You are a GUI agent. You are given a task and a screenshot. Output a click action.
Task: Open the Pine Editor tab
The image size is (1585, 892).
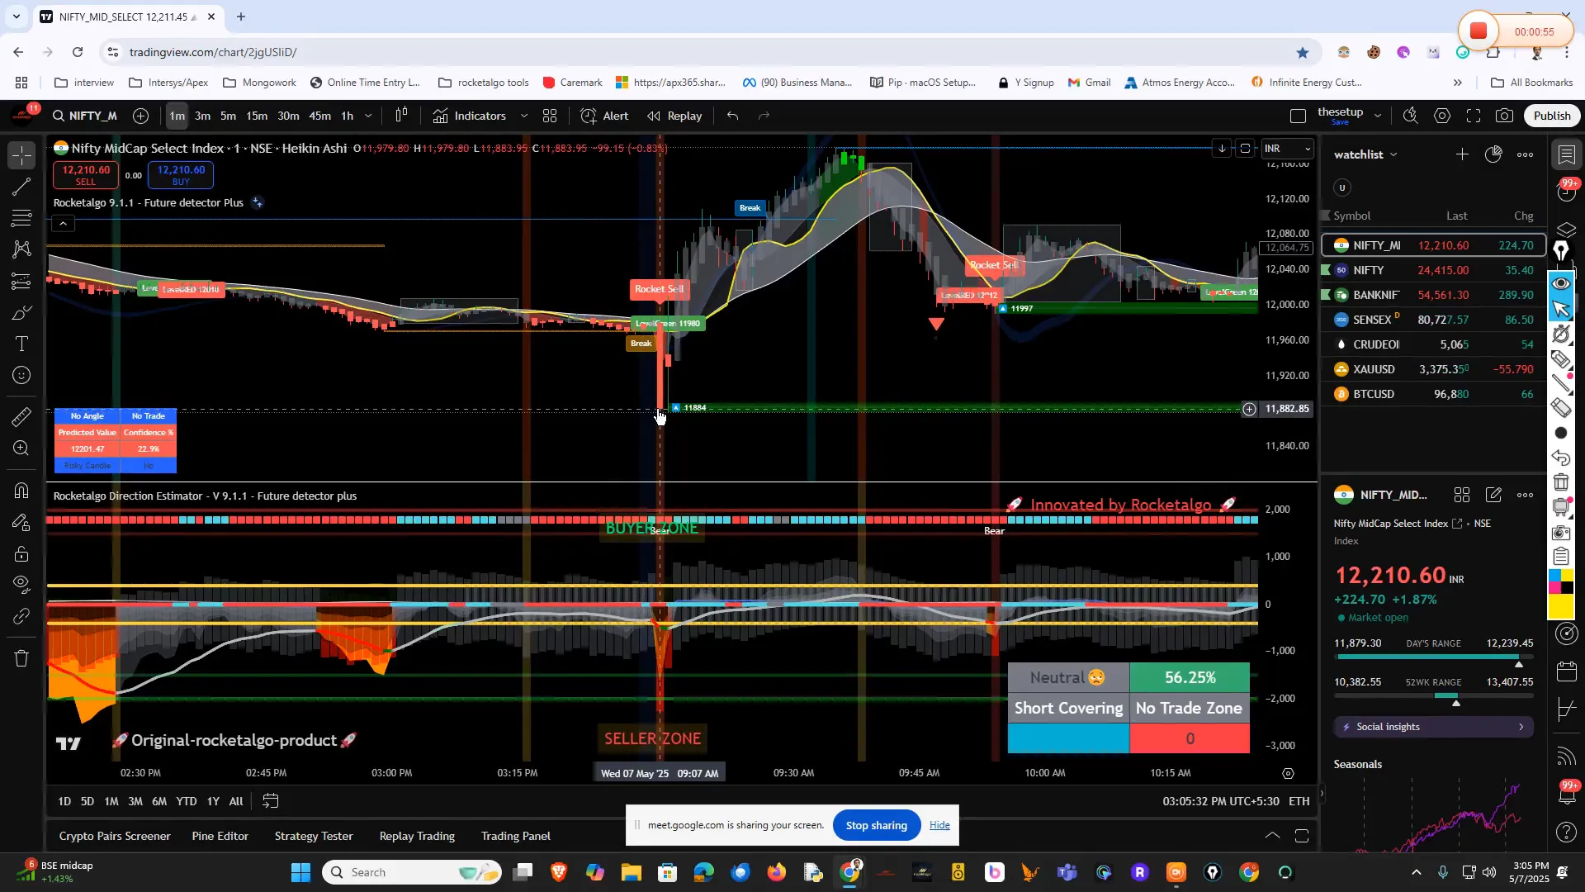click(x=220, y=836)
